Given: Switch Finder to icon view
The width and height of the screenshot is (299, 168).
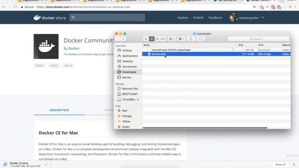Looking at the screenshot, I should pos(146,39).
